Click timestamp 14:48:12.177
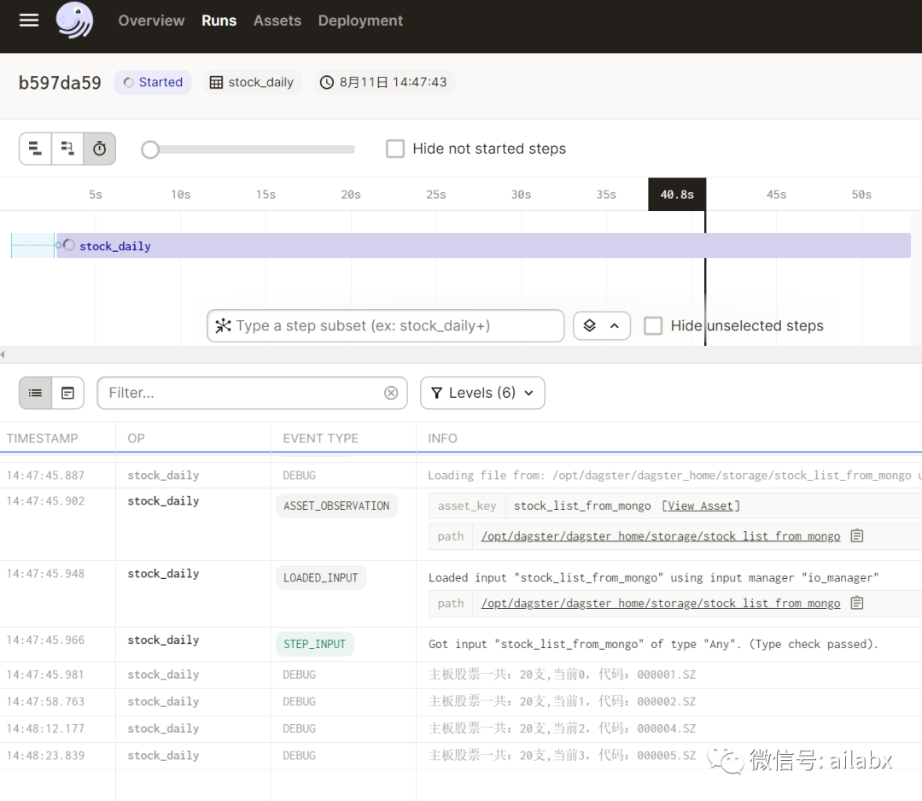The image size is (922, 801). point(45,728)
